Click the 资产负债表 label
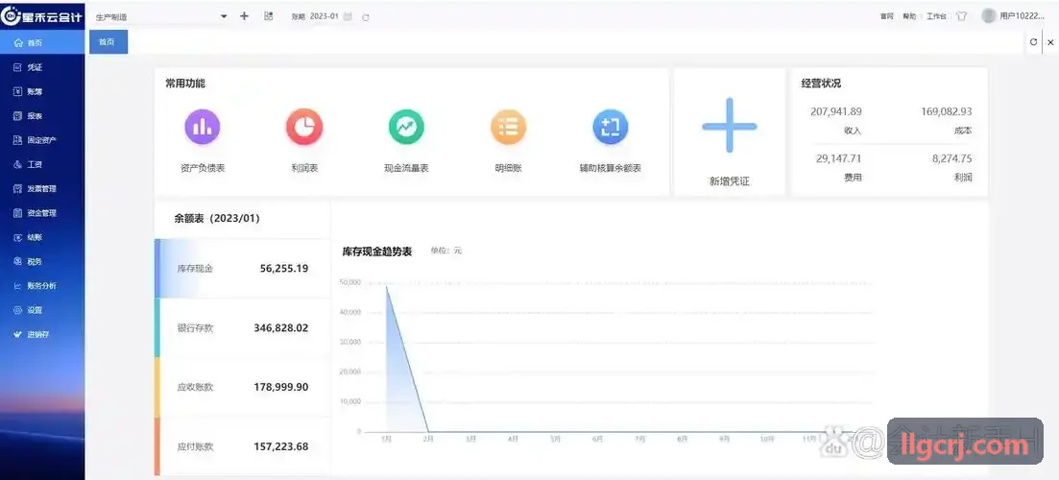This screenshot has height=480, width=1059. coord(203,168)
